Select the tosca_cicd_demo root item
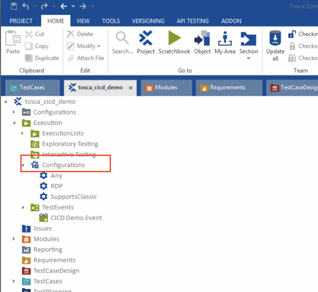 click(x=50, y=101)
